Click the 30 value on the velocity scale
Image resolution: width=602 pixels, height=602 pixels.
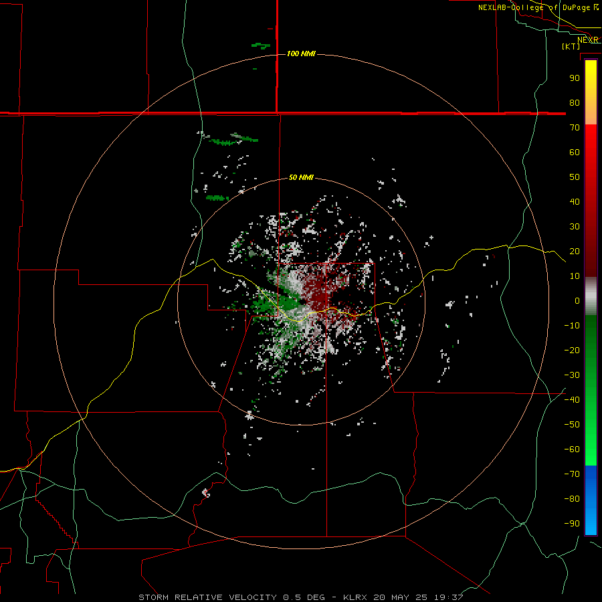tap(575, 227)
